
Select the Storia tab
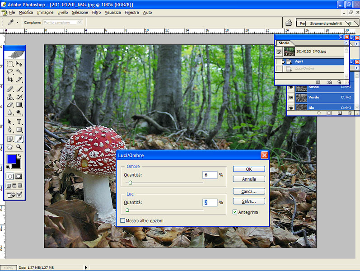(x=284, y=43)
